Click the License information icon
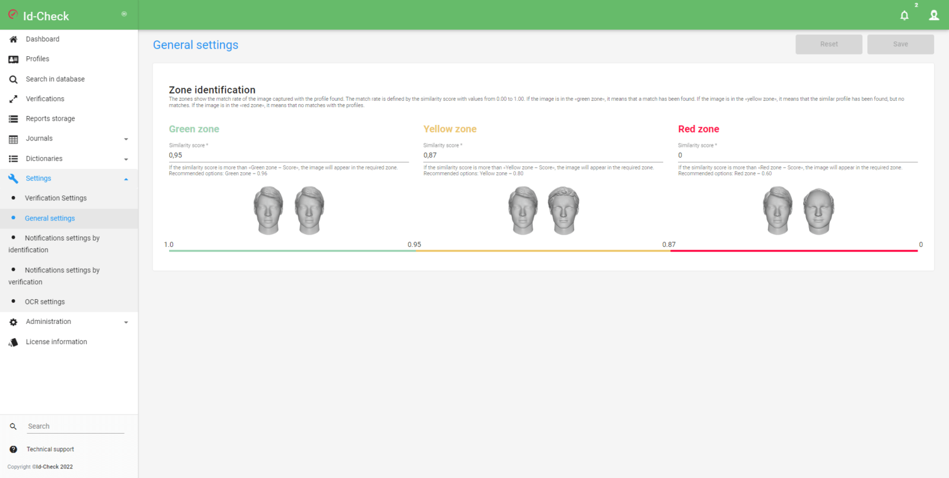Viewport: 949px width, 478px height. (x=13, y=342)
